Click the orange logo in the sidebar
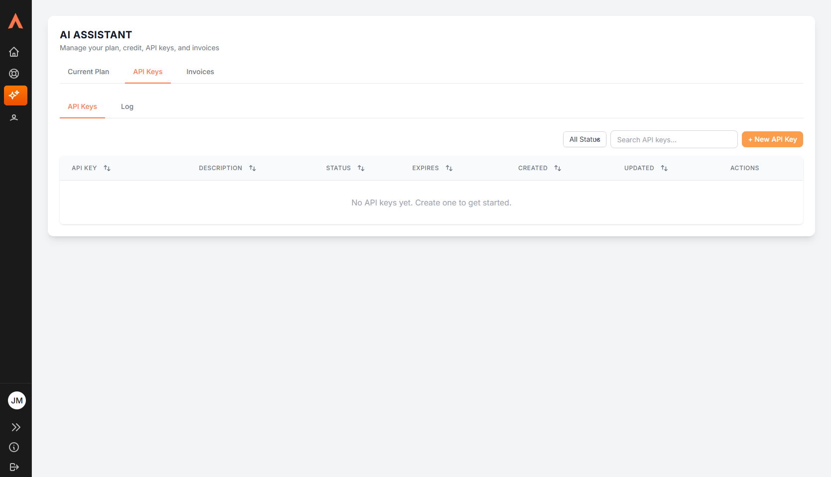This screenshot has height=477, width=831. 15,21
